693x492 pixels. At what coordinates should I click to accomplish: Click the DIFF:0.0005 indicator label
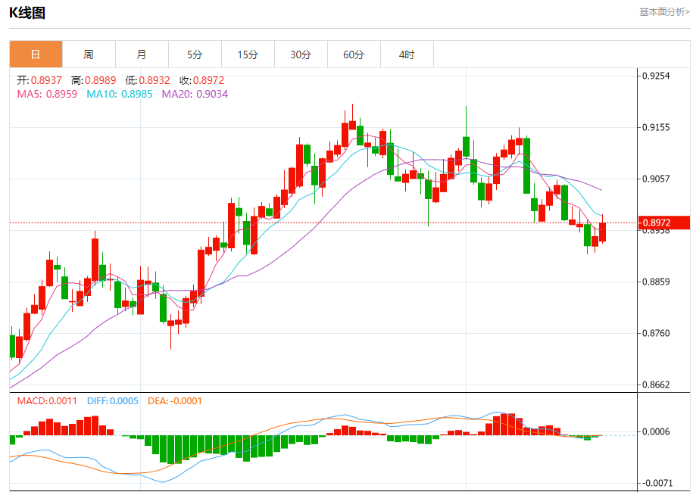[113, 401]
